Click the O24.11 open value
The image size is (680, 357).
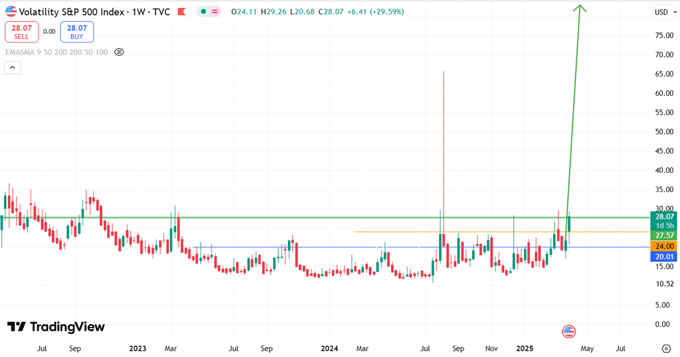[x=244, y=11]
